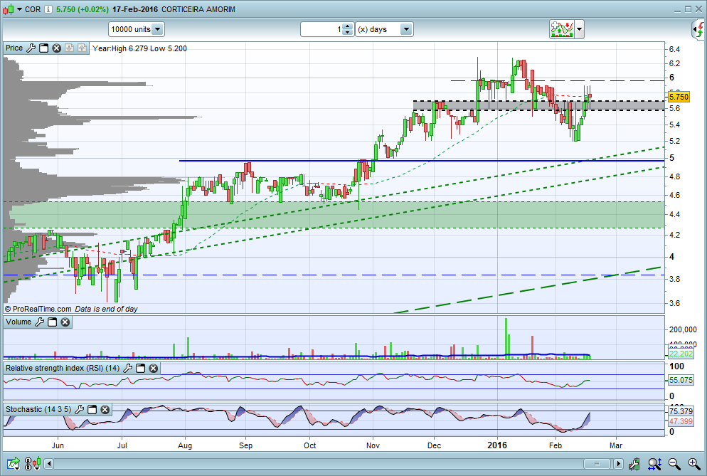Close the Price panel
707x476 pixels.
click(x=56, y=48)
